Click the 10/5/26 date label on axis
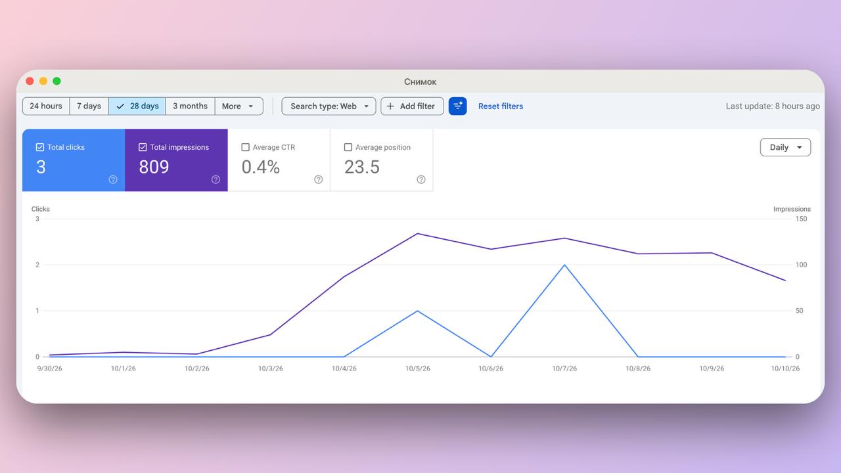841x473 pixels. pyautogui.click(x=417, y=369)
